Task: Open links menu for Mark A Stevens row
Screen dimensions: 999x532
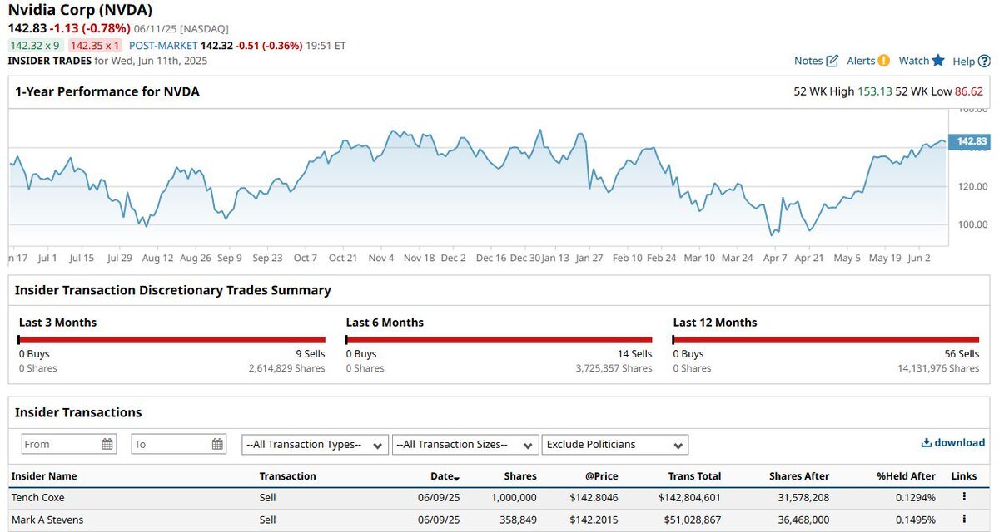Action: click(x=964, y=520)
